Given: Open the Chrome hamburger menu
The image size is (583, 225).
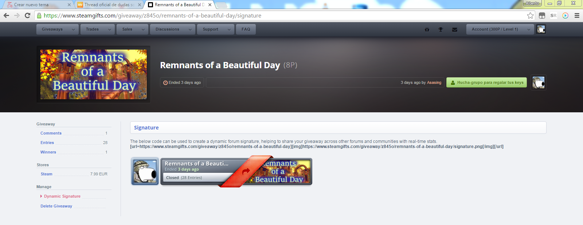Looking at the screenshot, I should click(x=577, y=15).
